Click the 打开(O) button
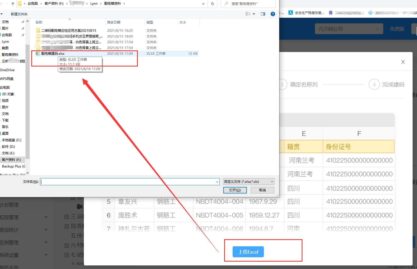 235,190
